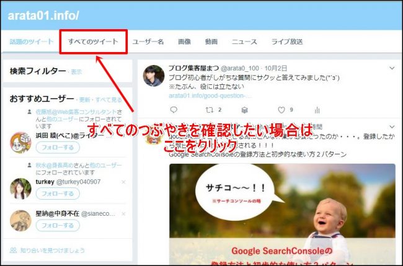This screenshot has height=266, width=403.
Task: Select the ユーザー名 tab
Action: coord(148,42)
